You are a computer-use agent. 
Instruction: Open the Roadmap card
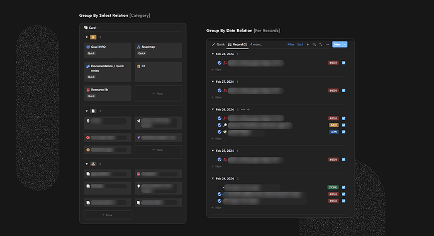159,50
